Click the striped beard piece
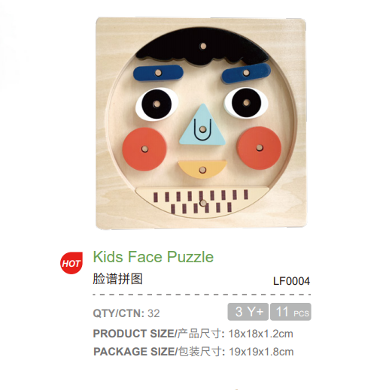The height and width of the screenshot is (390, 392). (x=202, y=202)
